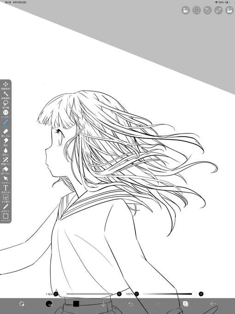The height and width of the screenshot is (314, 235).
Task: Select the Blur (ぼかし) tool
Action: (6, 151)
